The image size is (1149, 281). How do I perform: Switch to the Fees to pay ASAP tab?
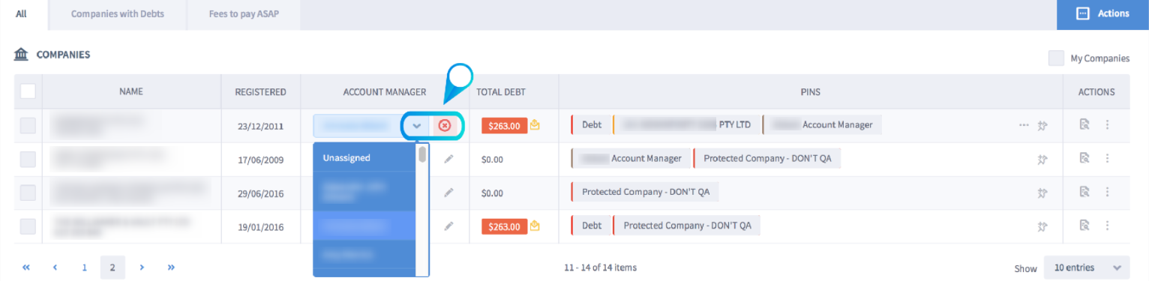click(x=244, y=13)
